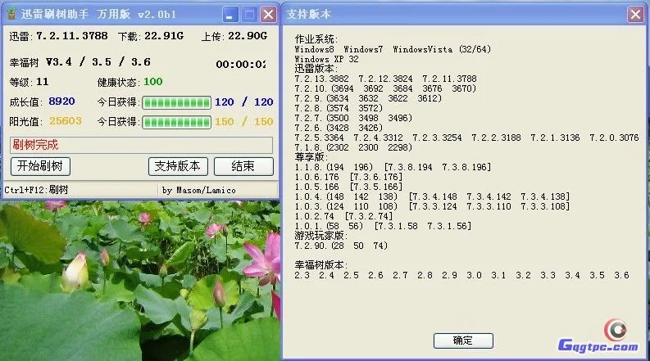Click the 成长值 number 8920
The width and height of the screenshot is (650, 361).
pos(61,102)
